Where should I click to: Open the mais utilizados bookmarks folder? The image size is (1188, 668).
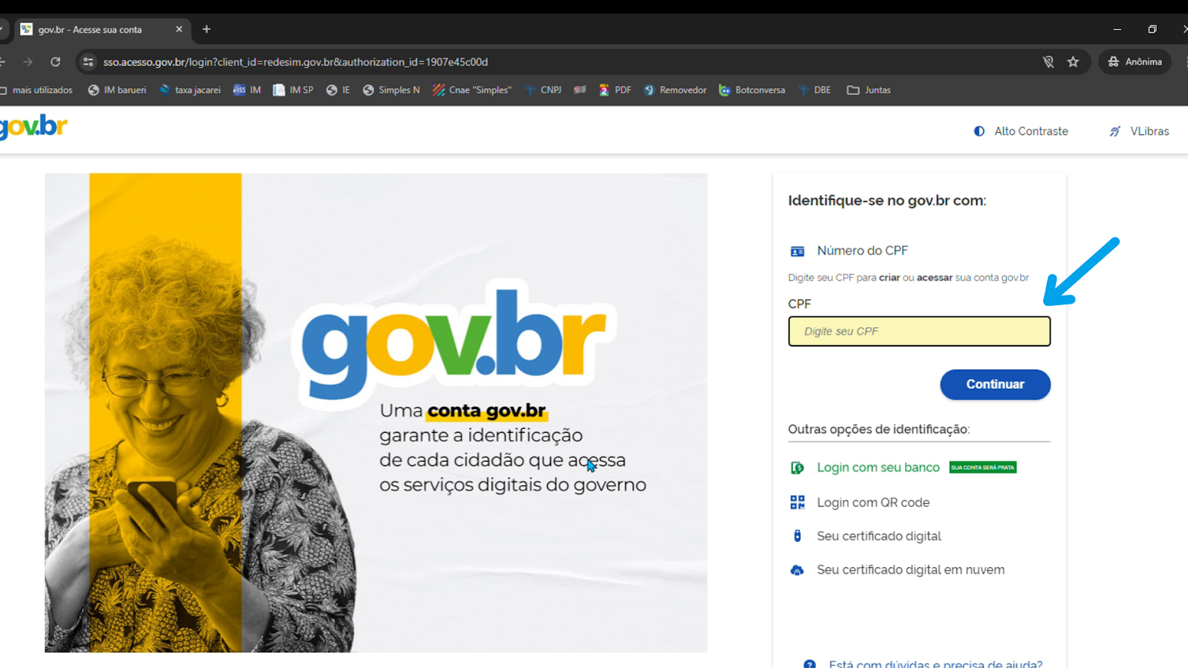[x=36, y=90]
